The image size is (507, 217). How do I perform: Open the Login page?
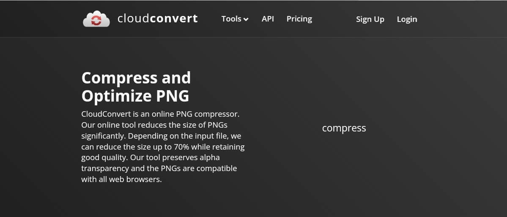pyautogui.click(x=407, y=19)
